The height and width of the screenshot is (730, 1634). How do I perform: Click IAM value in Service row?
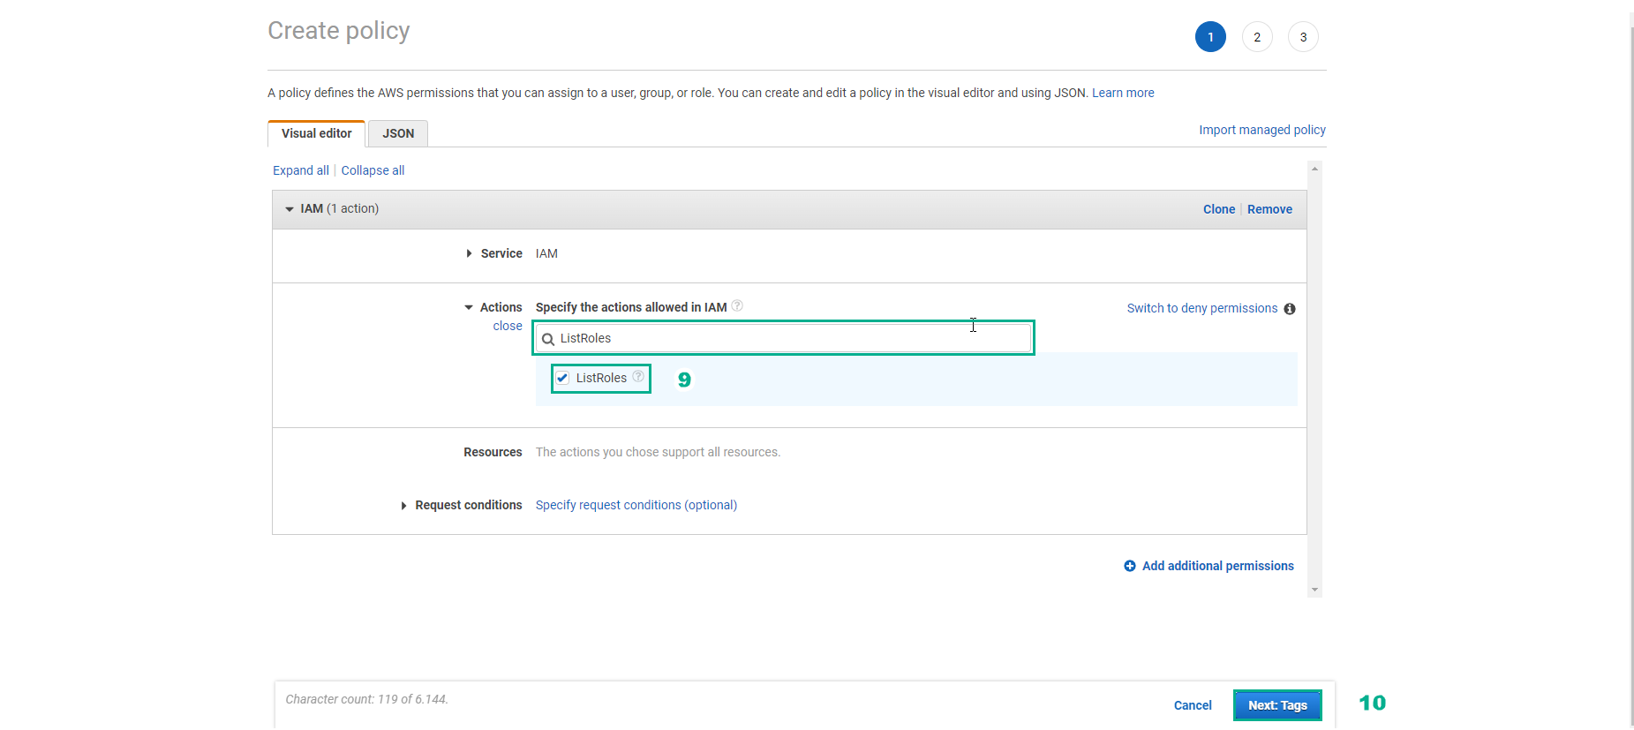tap(546, 253)
